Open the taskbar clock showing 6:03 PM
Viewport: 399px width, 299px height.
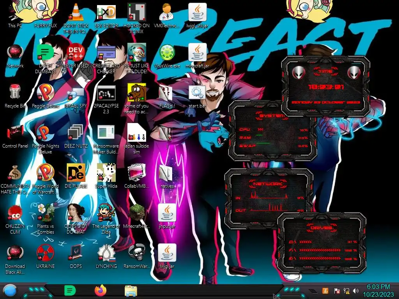pyautogui.click(x=378, y=290)
